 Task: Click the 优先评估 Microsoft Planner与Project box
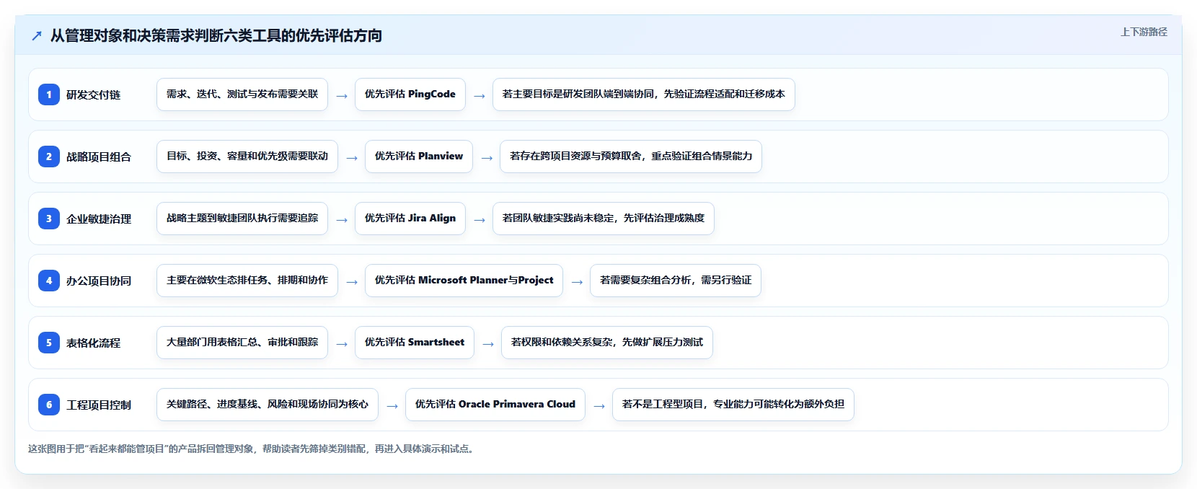click(x=464, y=281)
